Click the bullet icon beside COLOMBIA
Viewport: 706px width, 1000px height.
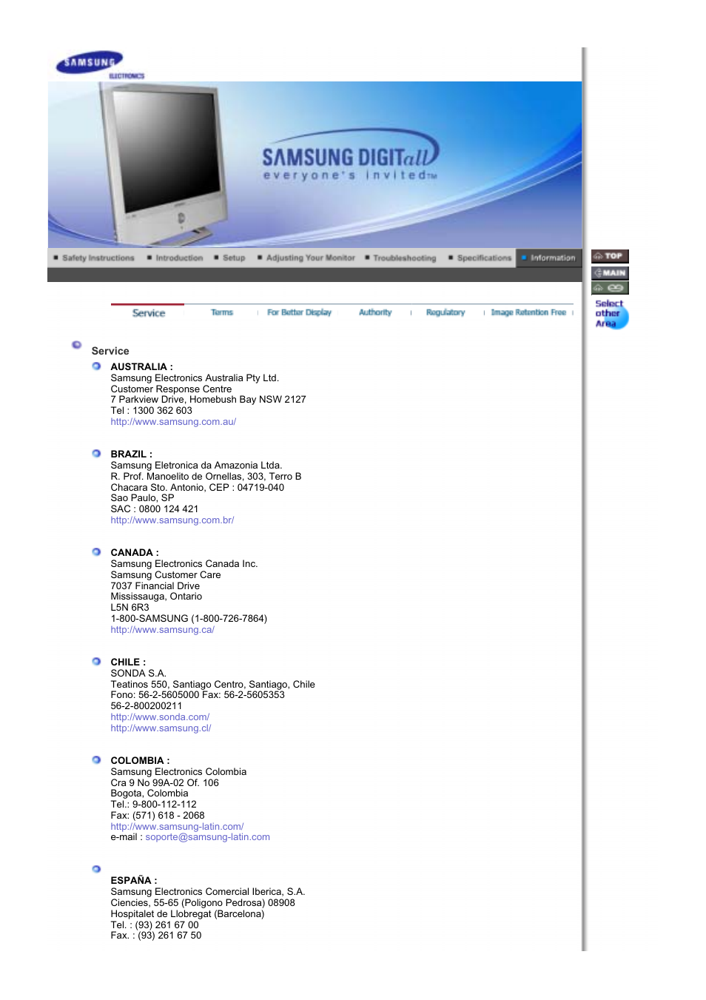click(x=96, y=759)
